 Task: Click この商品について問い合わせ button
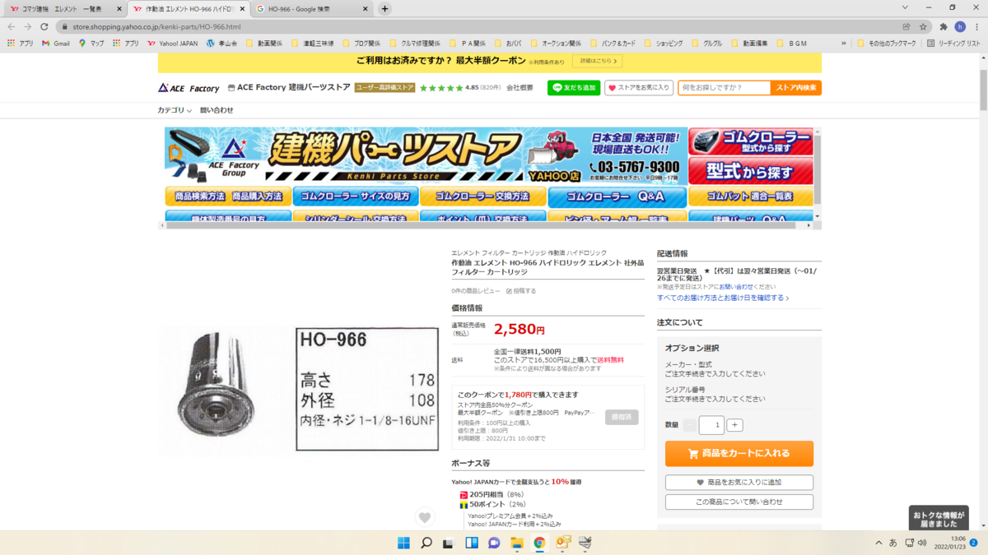739,502
